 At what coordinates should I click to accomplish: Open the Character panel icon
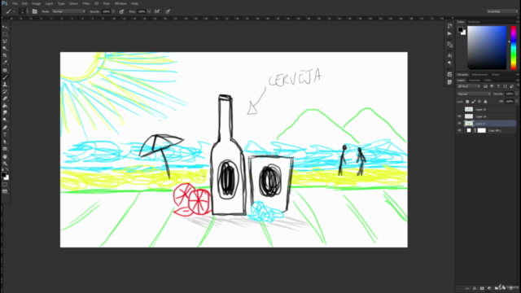[x=449, y=55]
